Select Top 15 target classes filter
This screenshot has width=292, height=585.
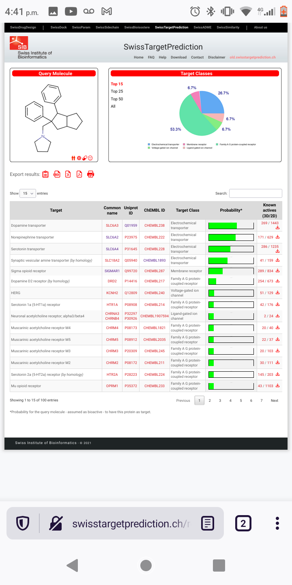(x=117, y=84)
